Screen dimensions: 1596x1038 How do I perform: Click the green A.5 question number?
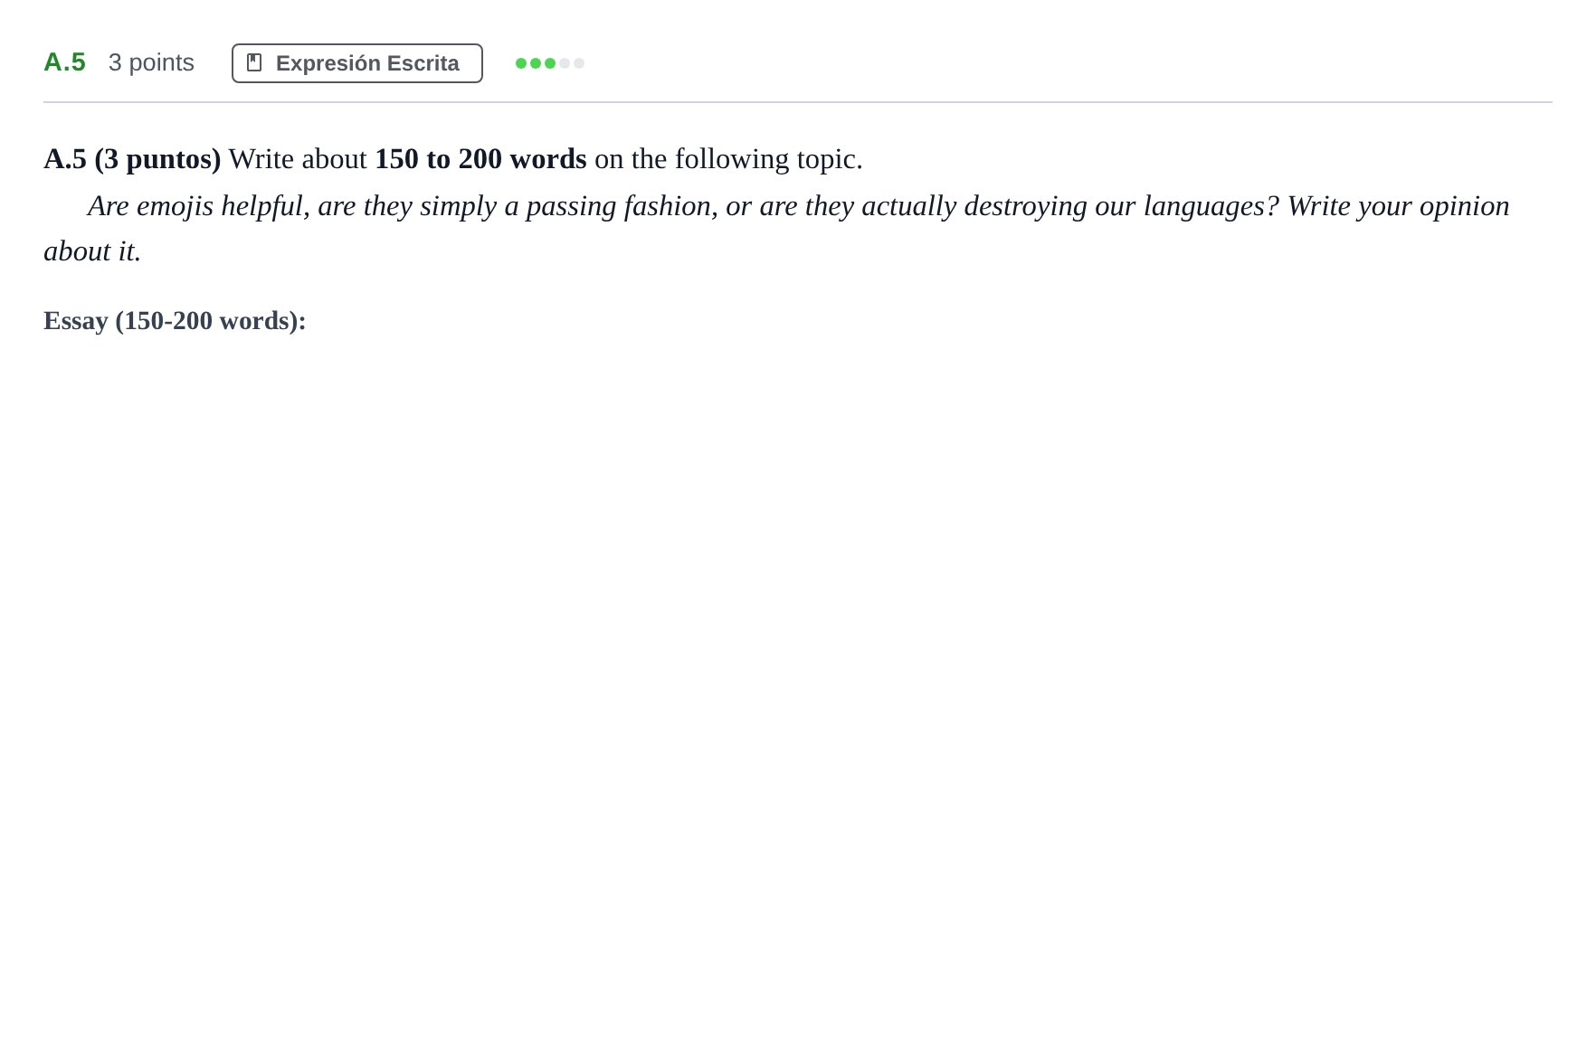pyautogui.click(x=64, y=62)
